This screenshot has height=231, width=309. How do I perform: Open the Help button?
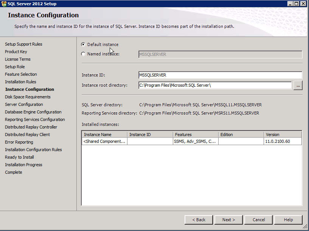[x=288, y=220]
